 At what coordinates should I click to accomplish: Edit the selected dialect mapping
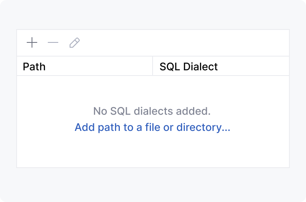point(74,43)
